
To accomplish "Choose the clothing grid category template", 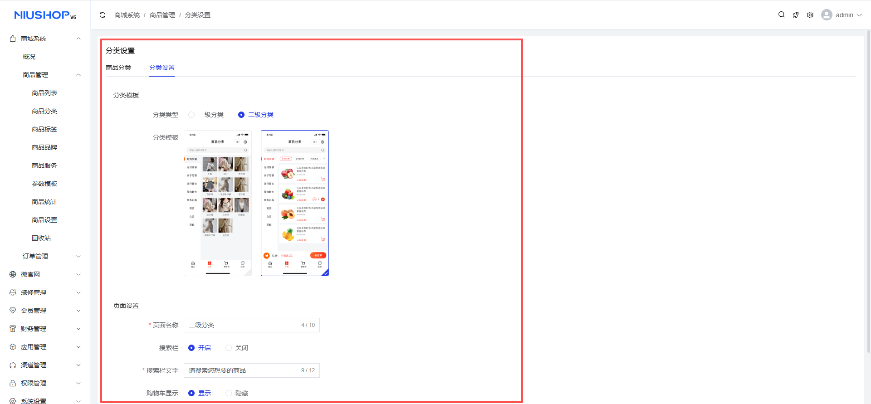I will (218, 203).
